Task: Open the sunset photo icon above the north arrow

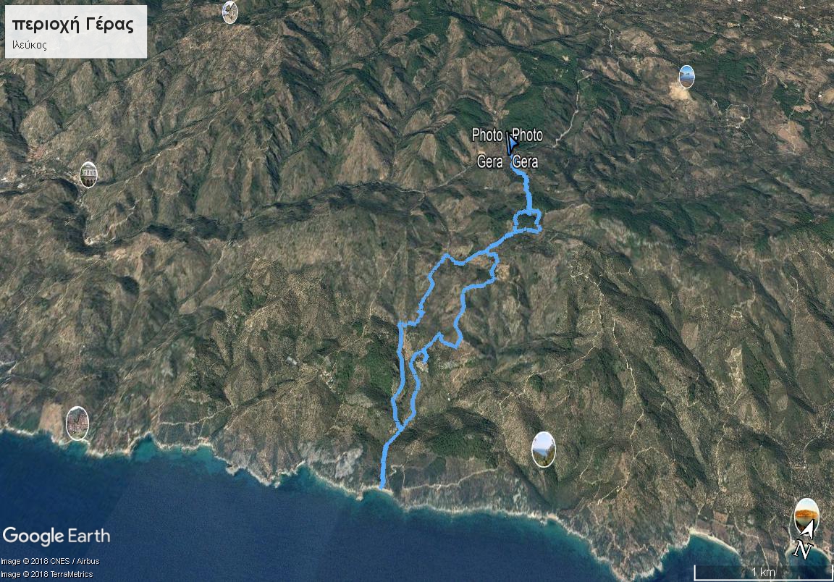Action: click(x=806, y=515)
